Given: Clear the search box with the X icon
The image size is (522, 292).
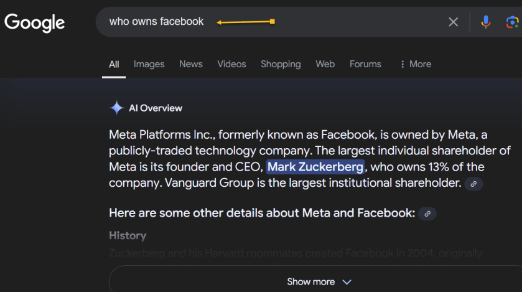Looking at the screenshot, I should 453,22.
